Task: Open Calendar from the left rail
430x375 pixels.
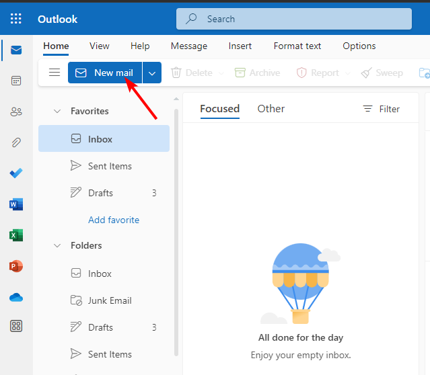Action: coord(16,81)
